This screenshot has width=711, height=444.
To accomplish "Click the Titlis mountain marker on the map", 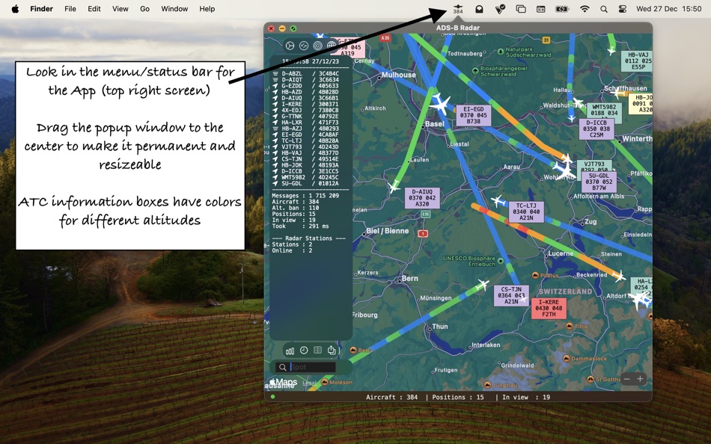I will pyautogui.click(x=570, y=326).
